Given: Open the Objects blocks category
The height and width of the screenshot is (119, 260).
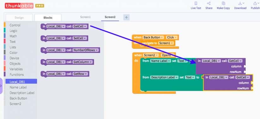Looking at the screenshot, I should coord(15,64).
